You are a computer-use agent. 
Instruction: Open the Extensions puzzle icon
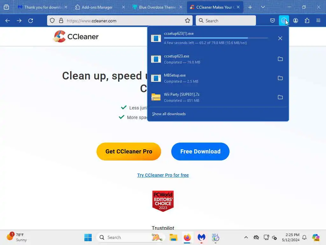tap(307, 20)
